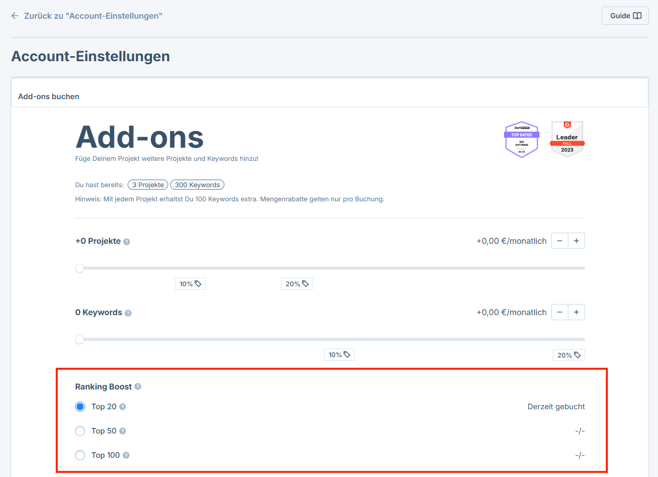Open the help icon next to "Top 50"

pyautogui.click(x=122, y=430)
